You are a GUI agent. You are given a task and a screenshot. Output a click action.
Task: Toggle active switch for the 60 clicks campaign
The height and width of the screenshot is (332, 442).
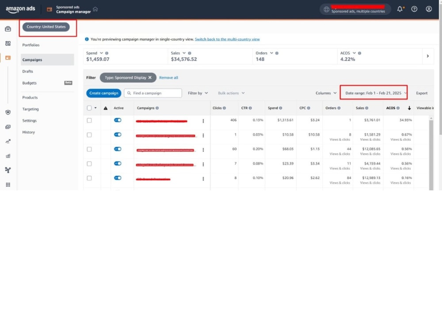click(x=118, y=149)
